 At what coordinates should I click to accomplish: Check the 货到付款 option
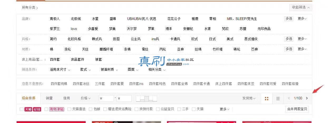136,109
